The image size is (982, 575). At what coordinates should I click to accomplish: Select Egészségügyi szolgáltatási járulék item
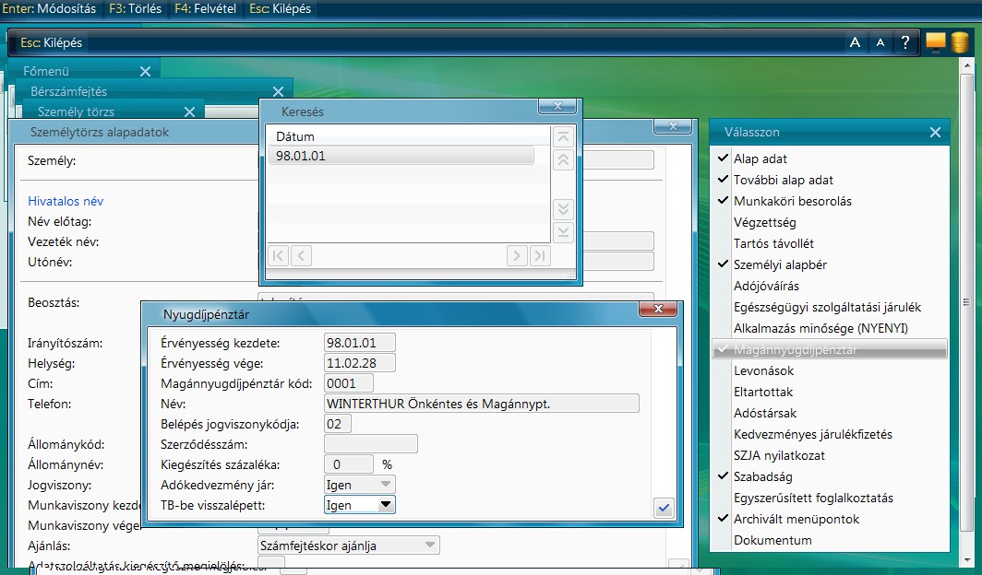829,308
